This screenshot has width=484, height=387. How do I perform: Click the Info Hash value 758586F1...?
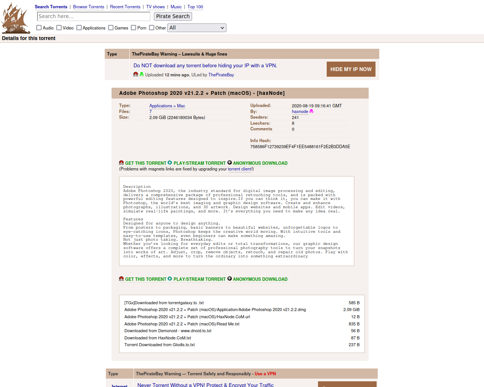[x=300, y=147]
